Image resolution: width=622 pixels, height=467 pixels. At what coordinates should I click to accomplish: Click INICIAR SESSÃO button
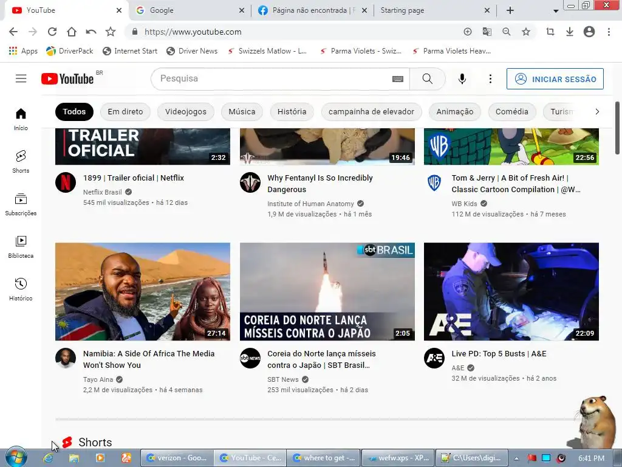pos(555,79)
